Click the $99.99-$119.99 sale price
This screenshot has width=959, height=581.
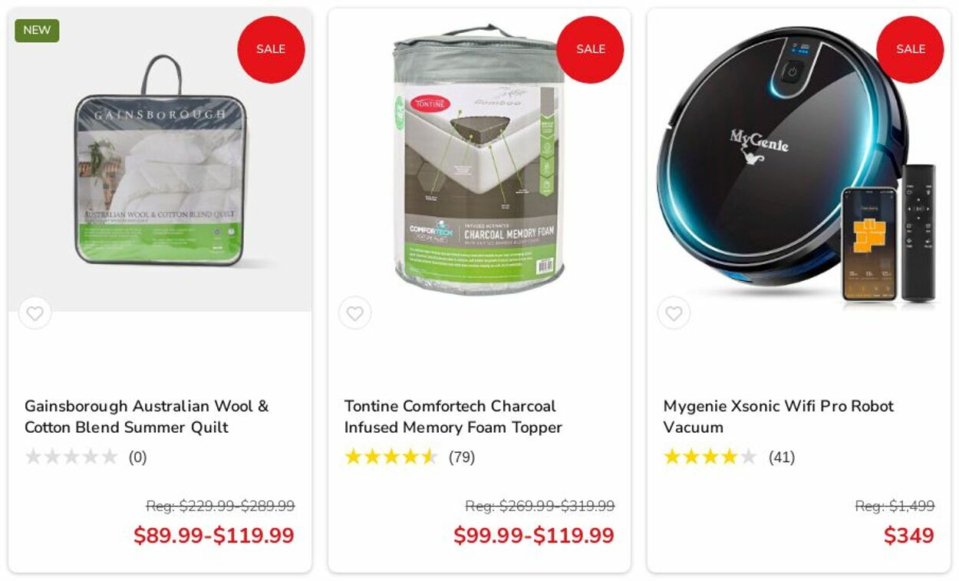[534, 536]
